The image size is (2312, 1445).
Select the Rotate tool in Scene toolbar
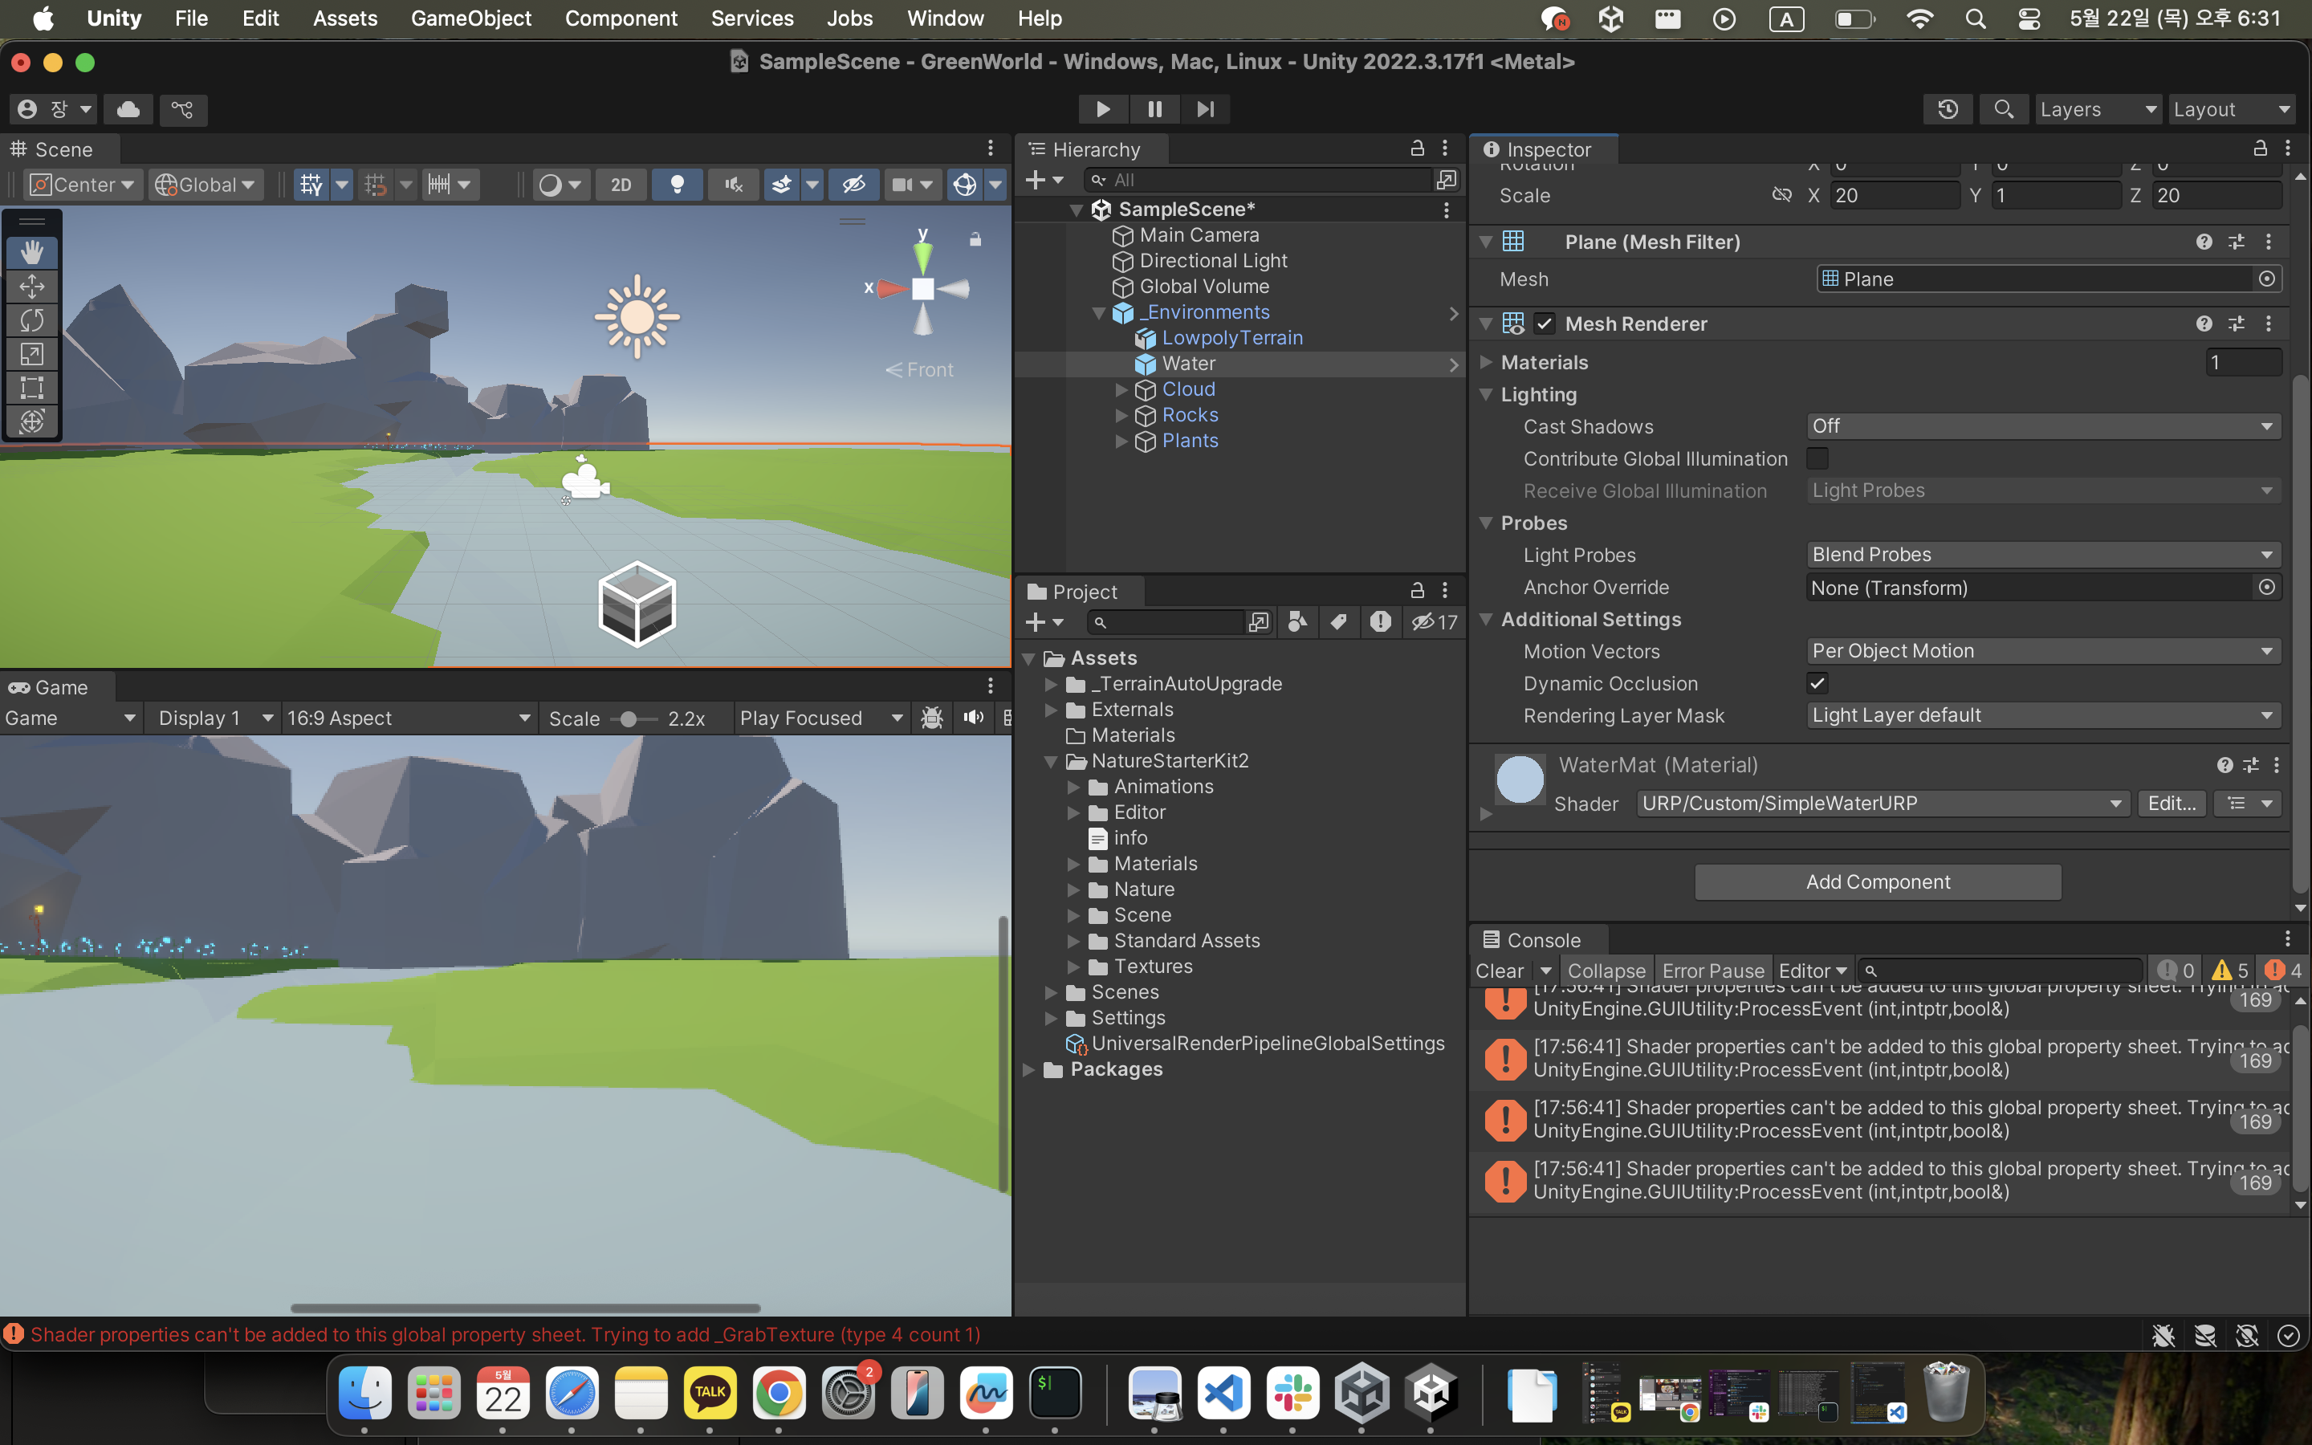tap(31, 320)
